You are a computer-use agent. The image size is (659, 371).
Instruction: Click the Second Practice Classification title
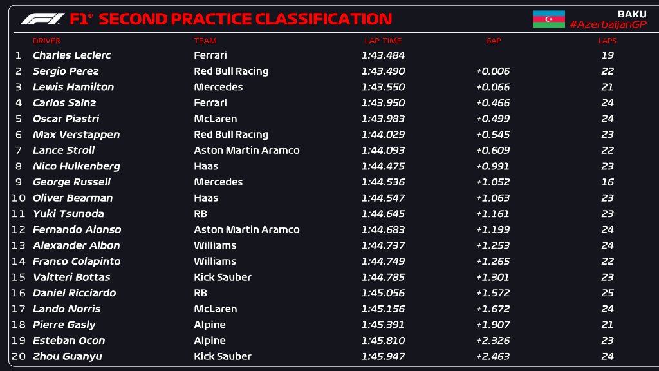click(245, 19)
